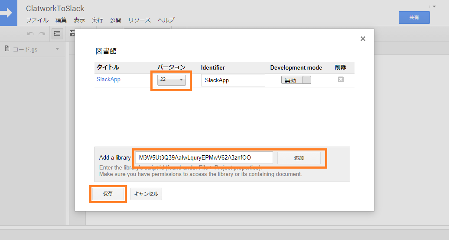This screenshot has height=240, width=449.
Task: Open the ヘルプ menu
Action: point(166,20)
